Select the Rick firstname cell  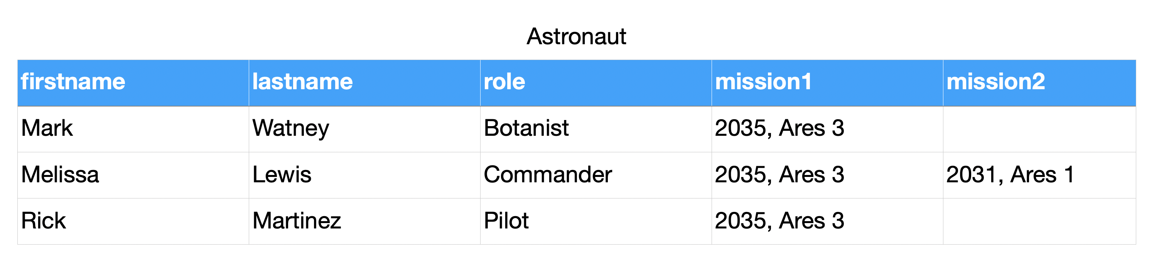coord(43,221)
